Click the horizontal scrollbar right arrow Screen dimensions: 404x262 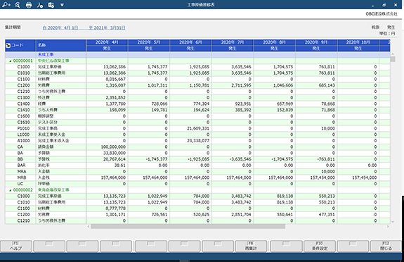click(388, 227)
